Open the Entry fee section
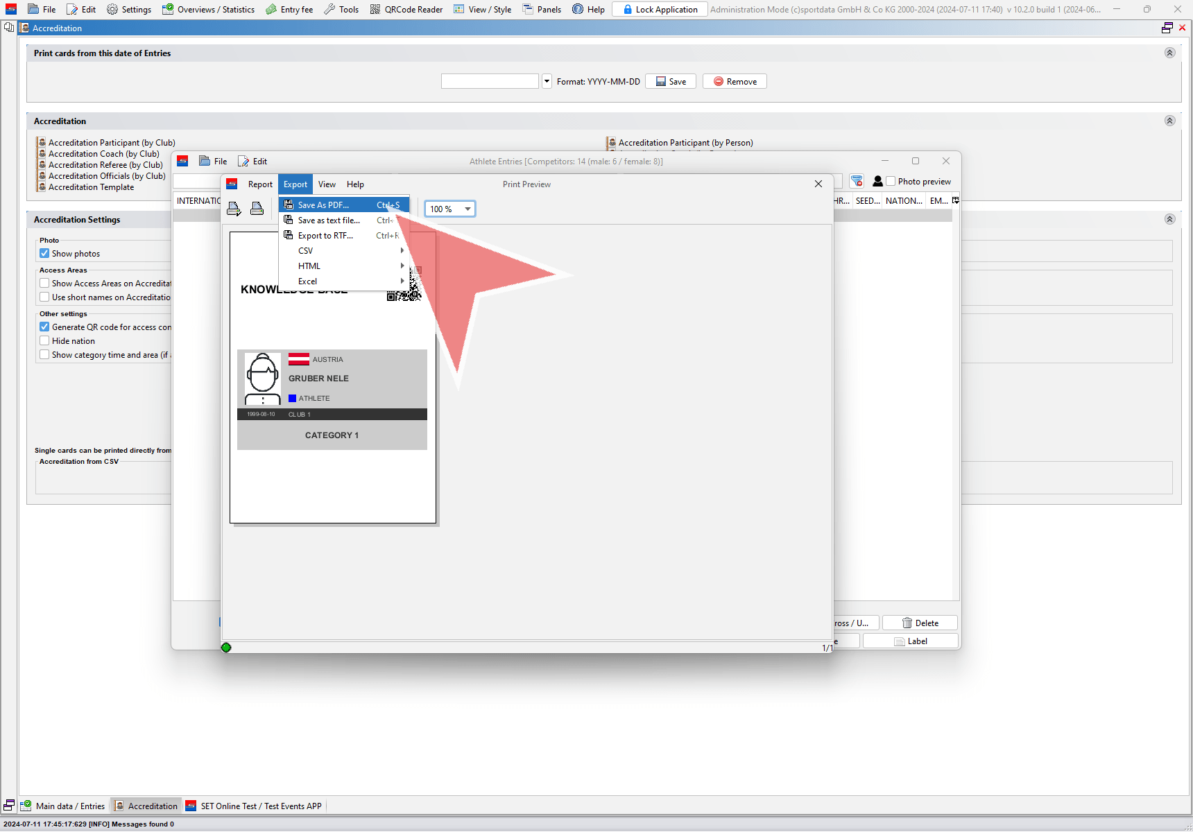1193x832 pixels. click(289, 9)
